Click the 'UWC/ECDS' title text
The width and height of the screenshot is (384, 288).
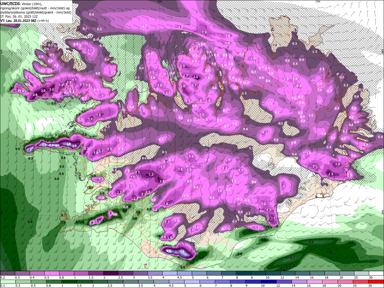(x=10, y=4)
